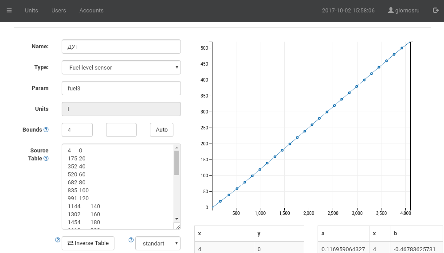Open the standart mode dropdown

tap(157, 243)
